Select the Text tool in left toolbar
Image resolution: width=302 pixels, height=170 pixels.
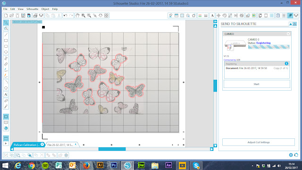[6, 94]
